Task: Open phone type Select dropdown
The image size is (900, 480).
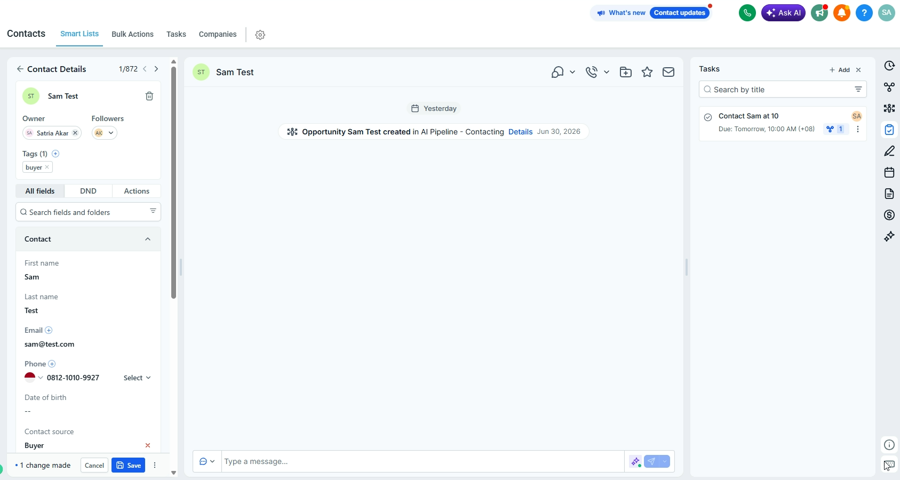Action: 137,378
